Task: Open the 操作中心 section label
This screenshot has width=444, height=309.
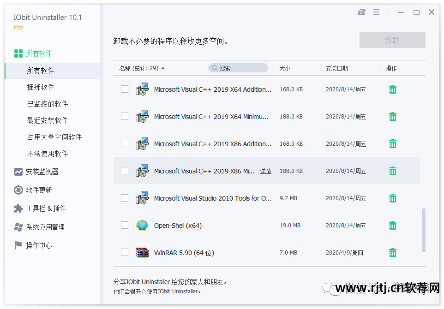Action: [x=39, y=245]
